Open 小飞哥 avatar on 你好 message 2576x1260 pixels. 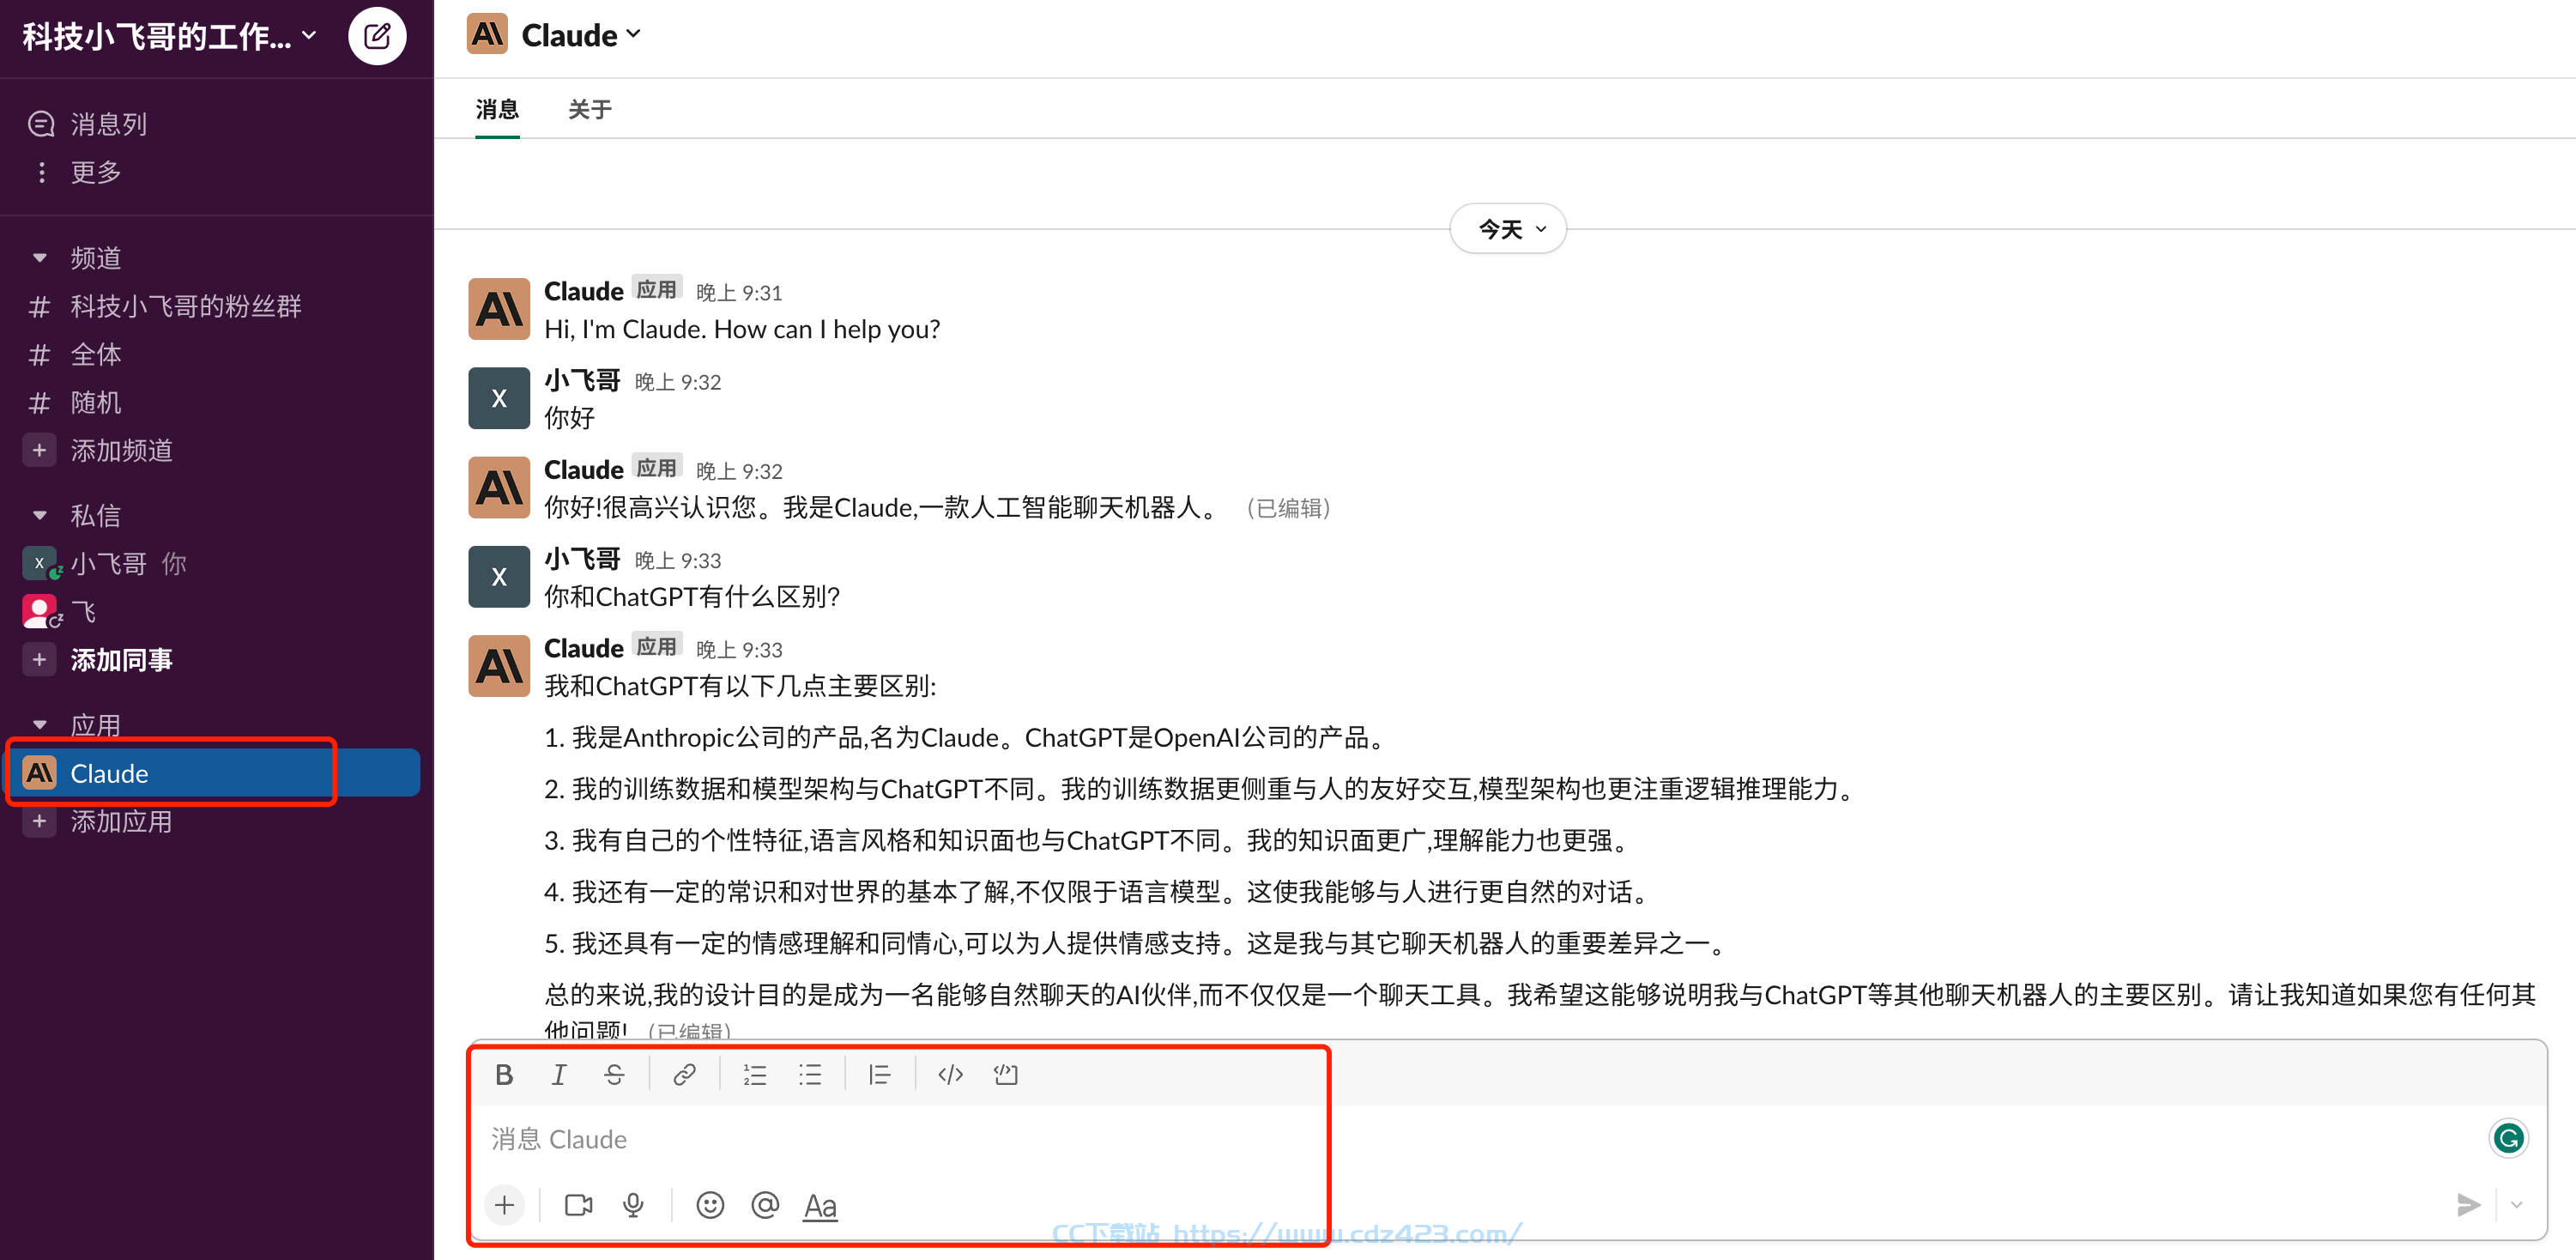tap(499, 398)
